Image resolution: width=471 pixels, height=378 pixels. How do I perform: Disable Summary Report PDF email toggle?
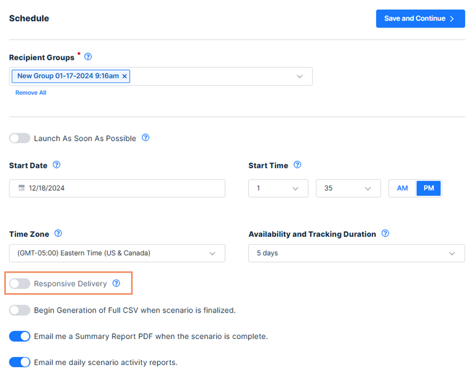pos(20,336)
